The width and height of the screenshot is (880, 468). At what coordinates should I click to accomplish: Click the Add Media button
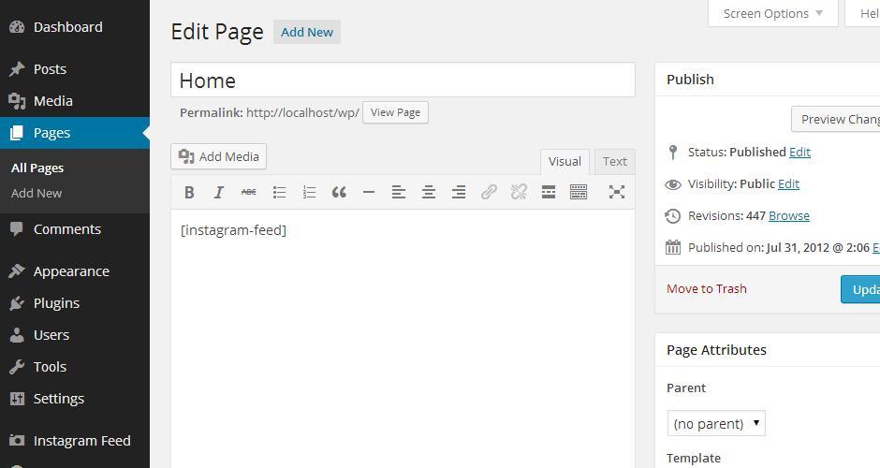[219, 156]
